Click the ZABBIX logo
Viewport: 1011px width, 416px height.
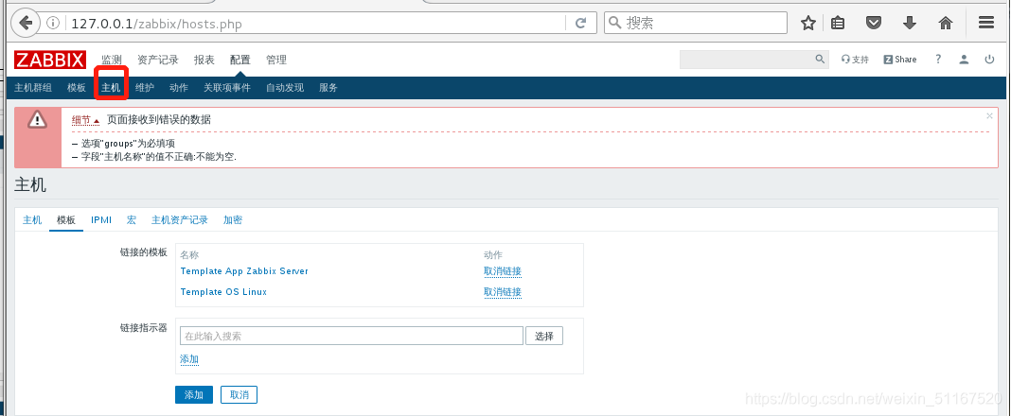point(50,60)
